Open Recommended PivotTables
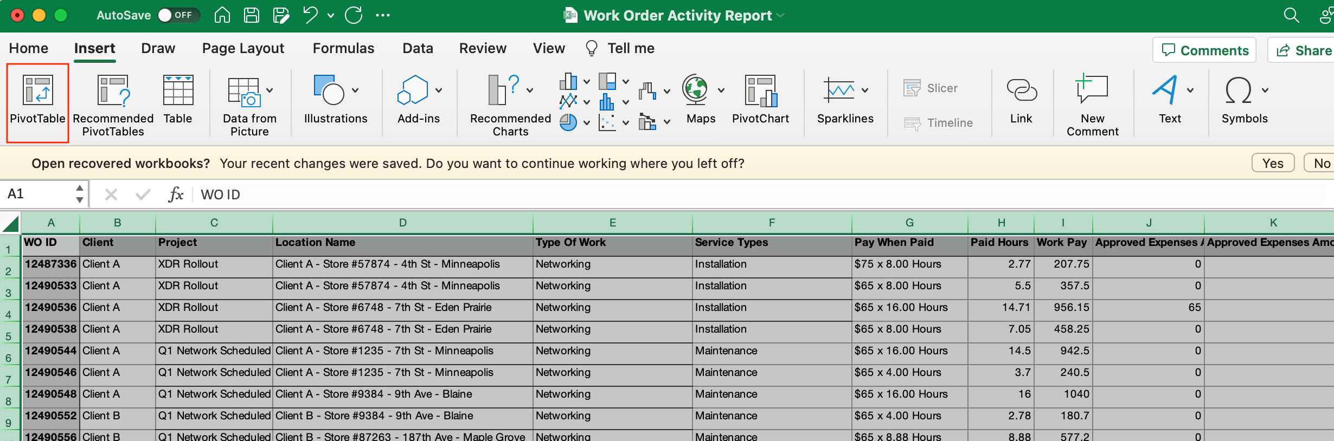The width and height of the screenshot is (1334, 441). [x=113, y=90]
